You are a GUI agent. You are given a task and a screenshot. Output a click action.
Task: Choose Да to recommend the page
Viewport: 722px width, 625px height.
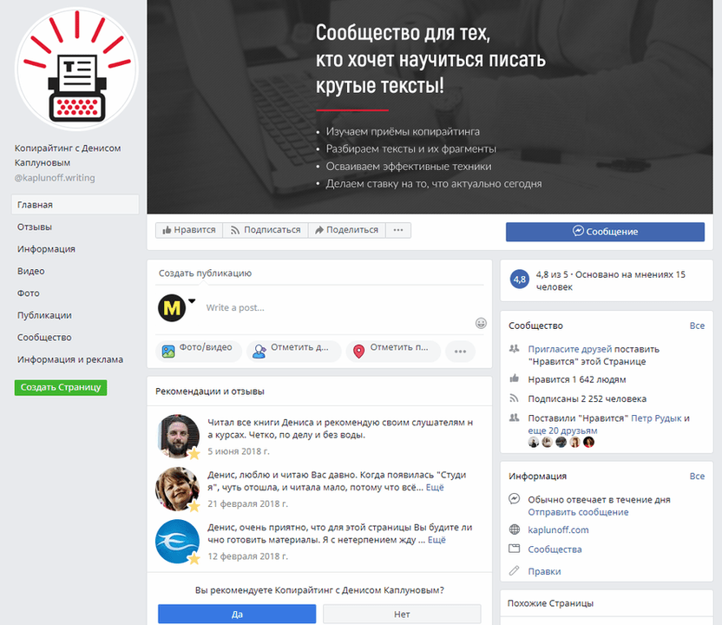tap(237, 614)
